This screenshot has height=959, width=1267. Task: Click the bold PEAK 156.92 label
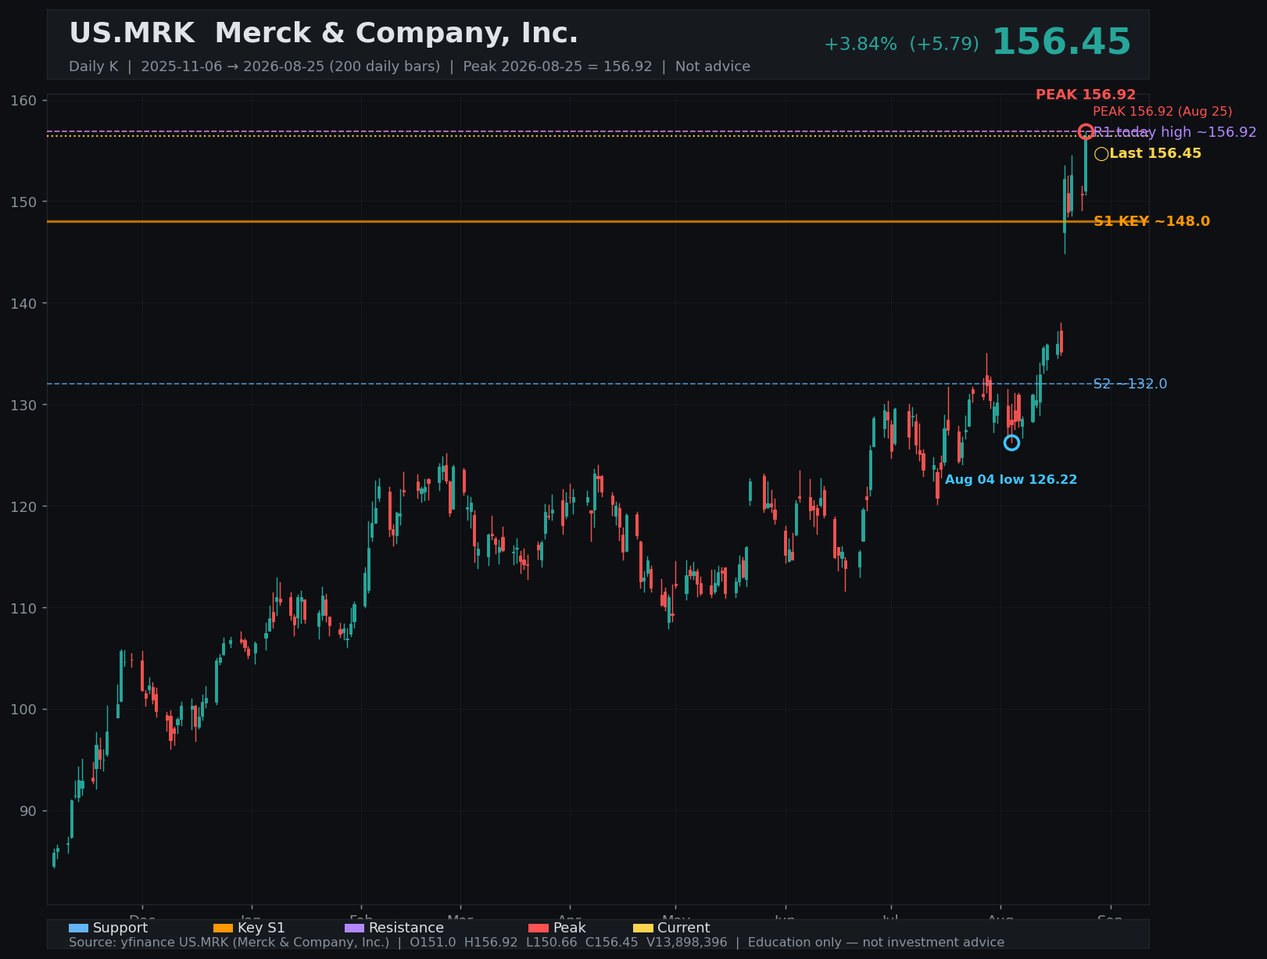[1086, 95]
